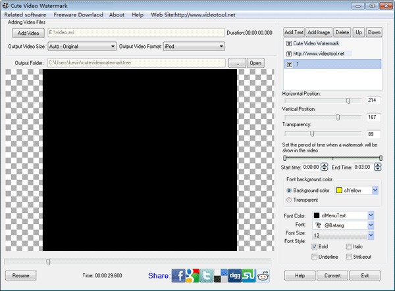395x291 pixels.
Task: Expand the Output Video Size dropdown
Action: click(113, 46)
